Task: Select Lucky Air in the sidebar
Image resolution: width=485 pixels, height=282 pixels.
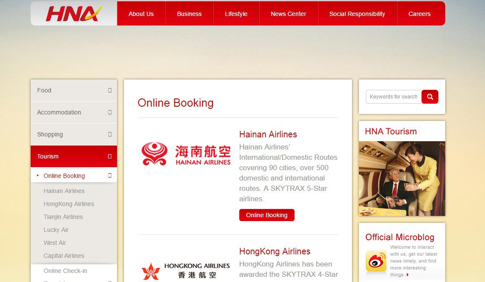Action: [x=56, y=230]
